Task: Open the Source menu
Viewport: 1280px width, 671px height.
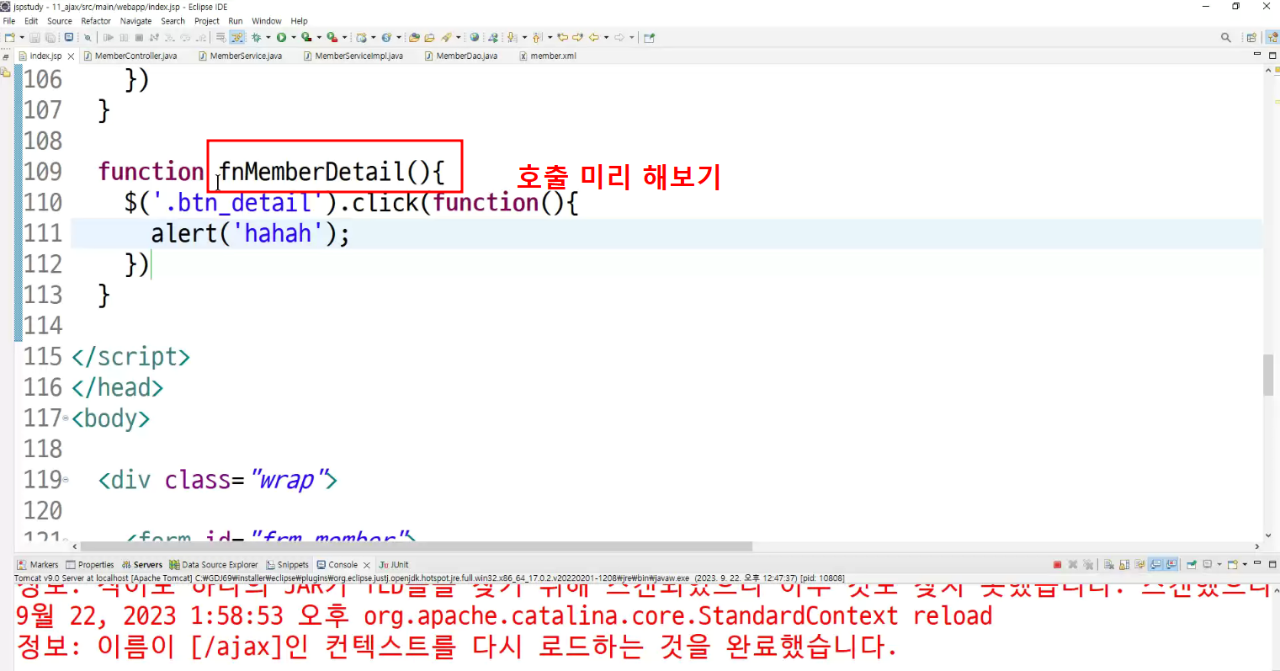Action: 60,21
